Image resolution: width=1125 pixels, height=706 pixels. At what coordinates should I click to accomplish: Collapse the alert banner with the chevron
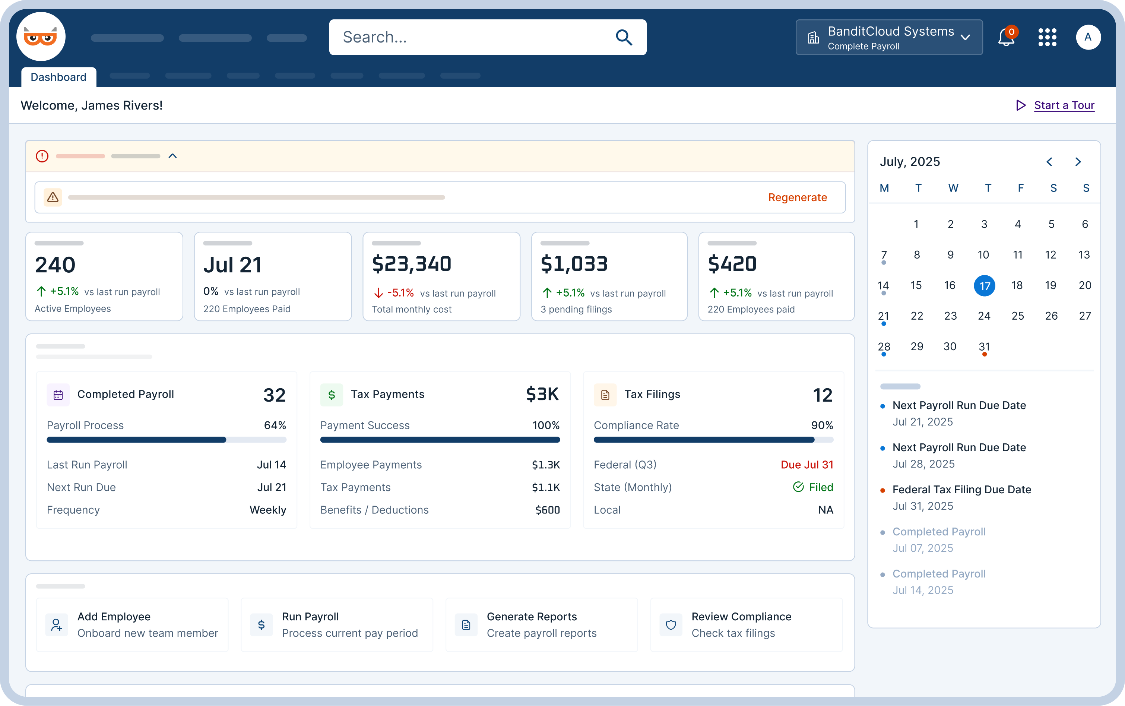coord(173,155)
